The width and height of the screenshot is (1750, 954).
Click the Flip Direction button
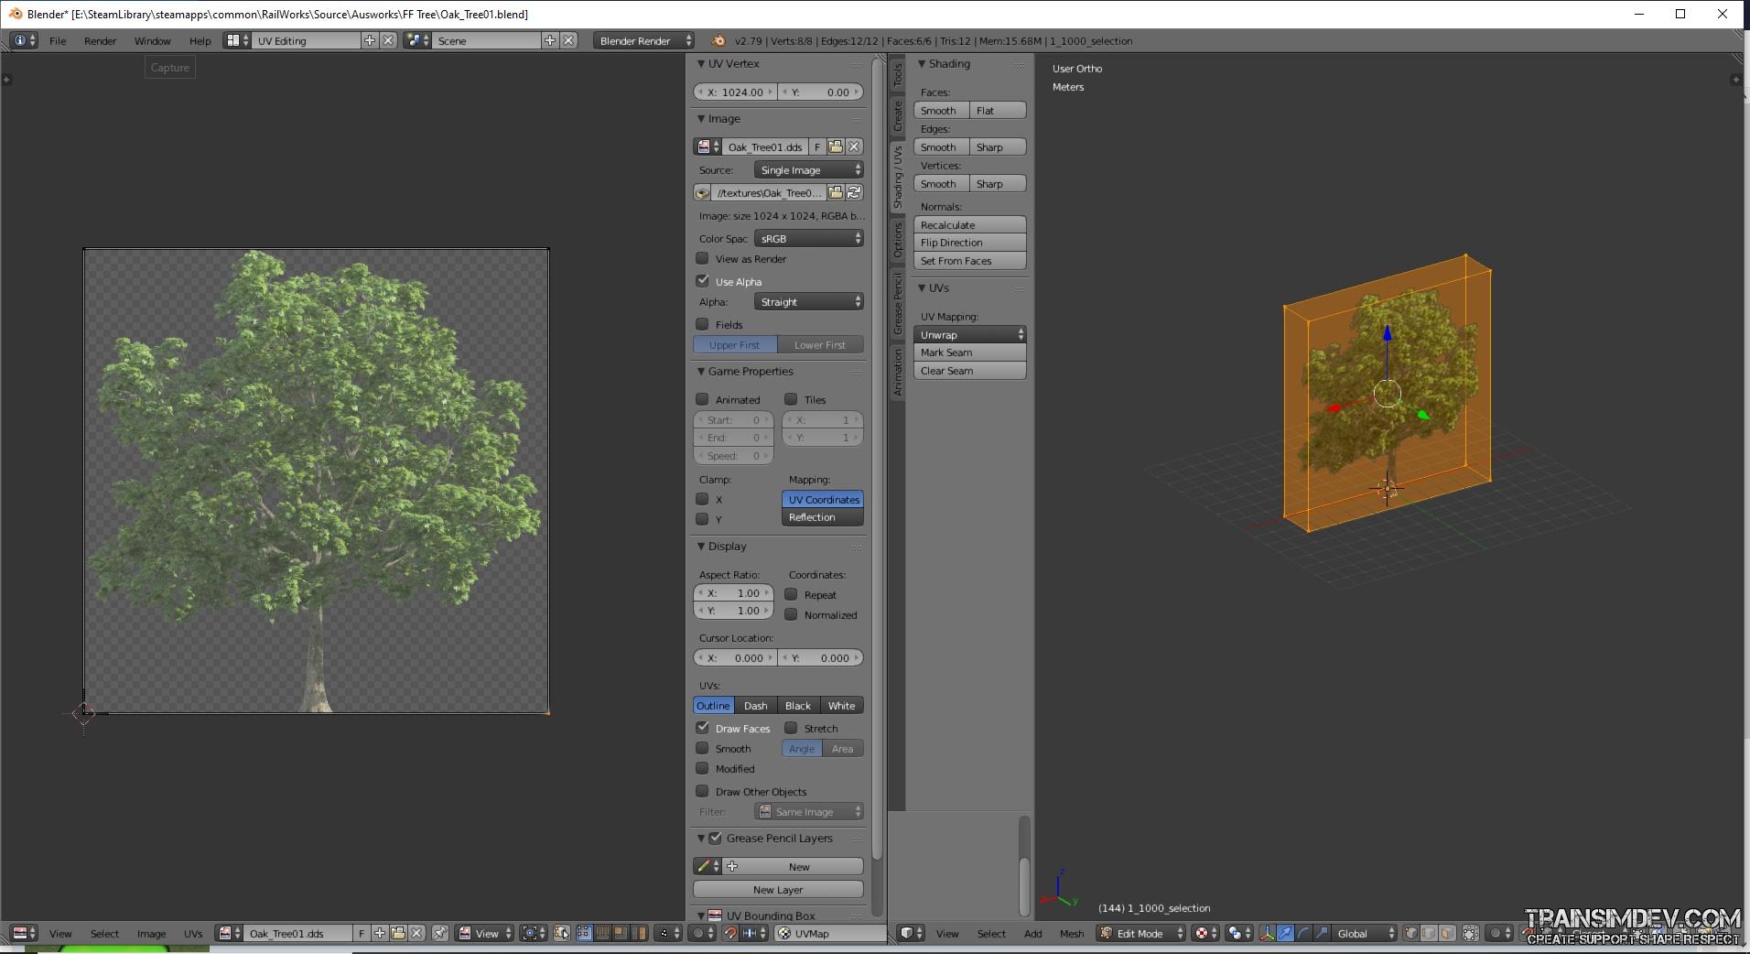coord(969,243)
